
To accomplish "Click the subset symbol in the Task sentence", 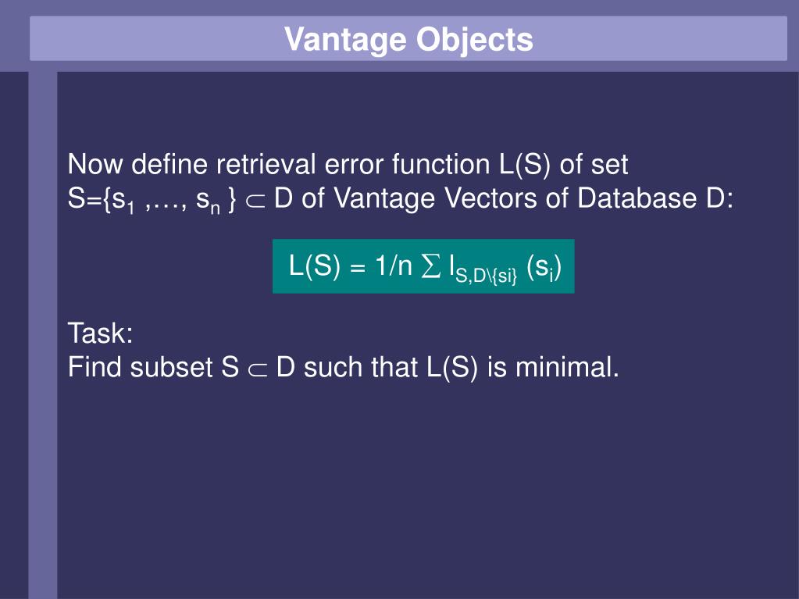I will click(257, 369).
